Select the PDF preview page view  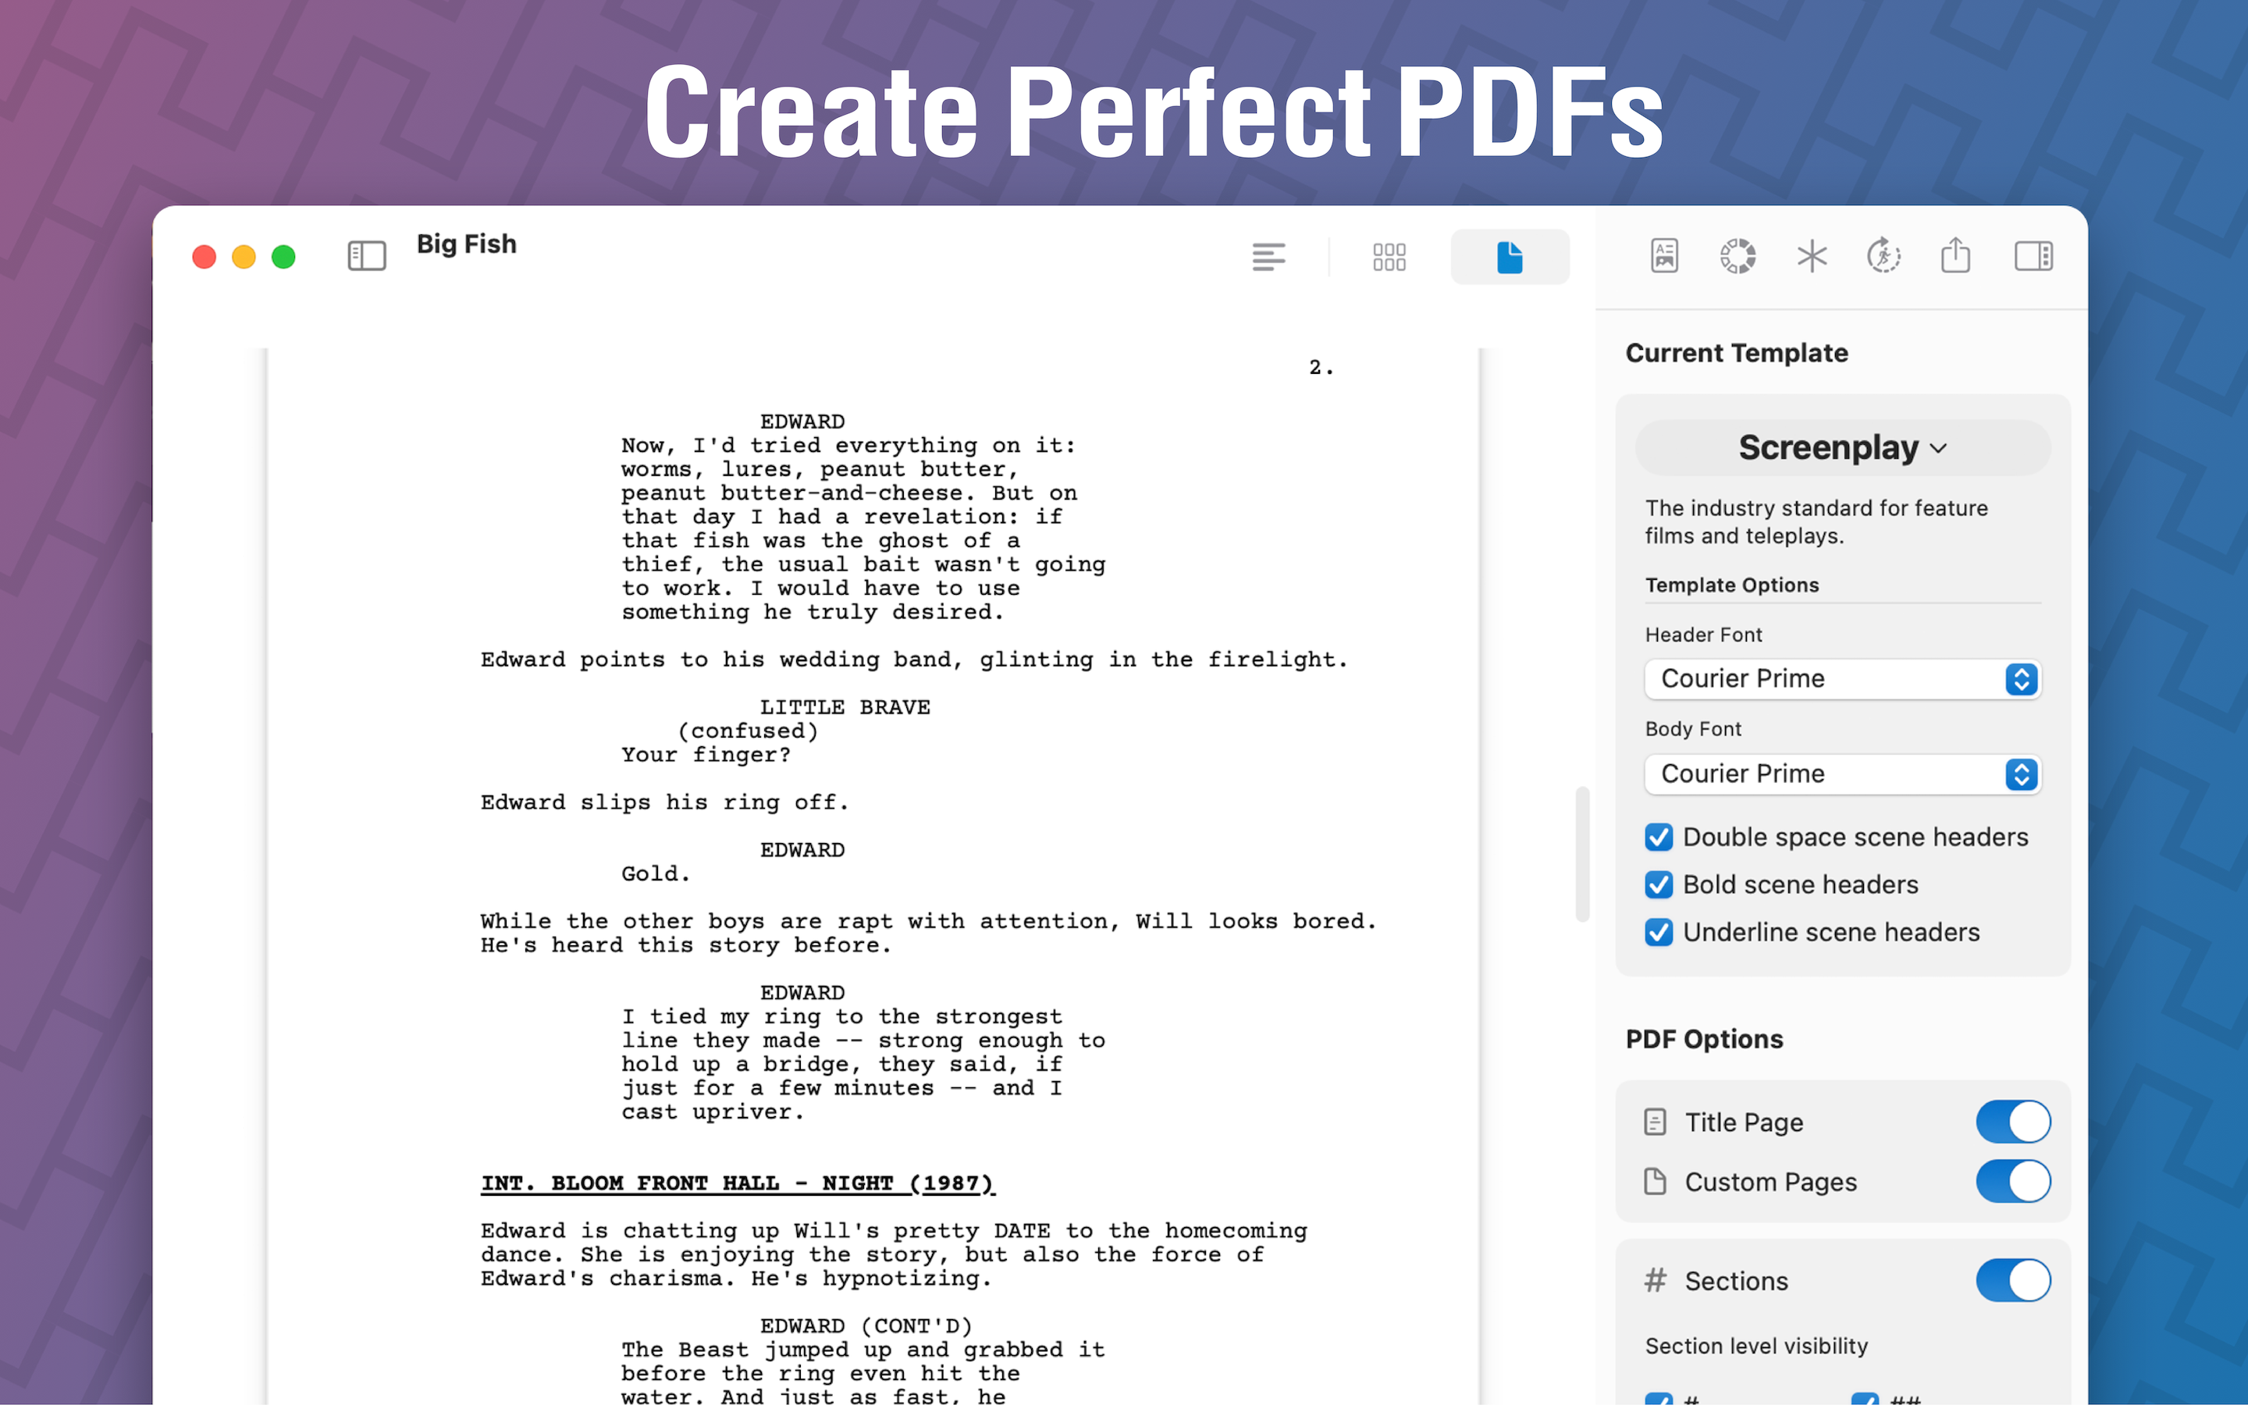coord(1510,257)
